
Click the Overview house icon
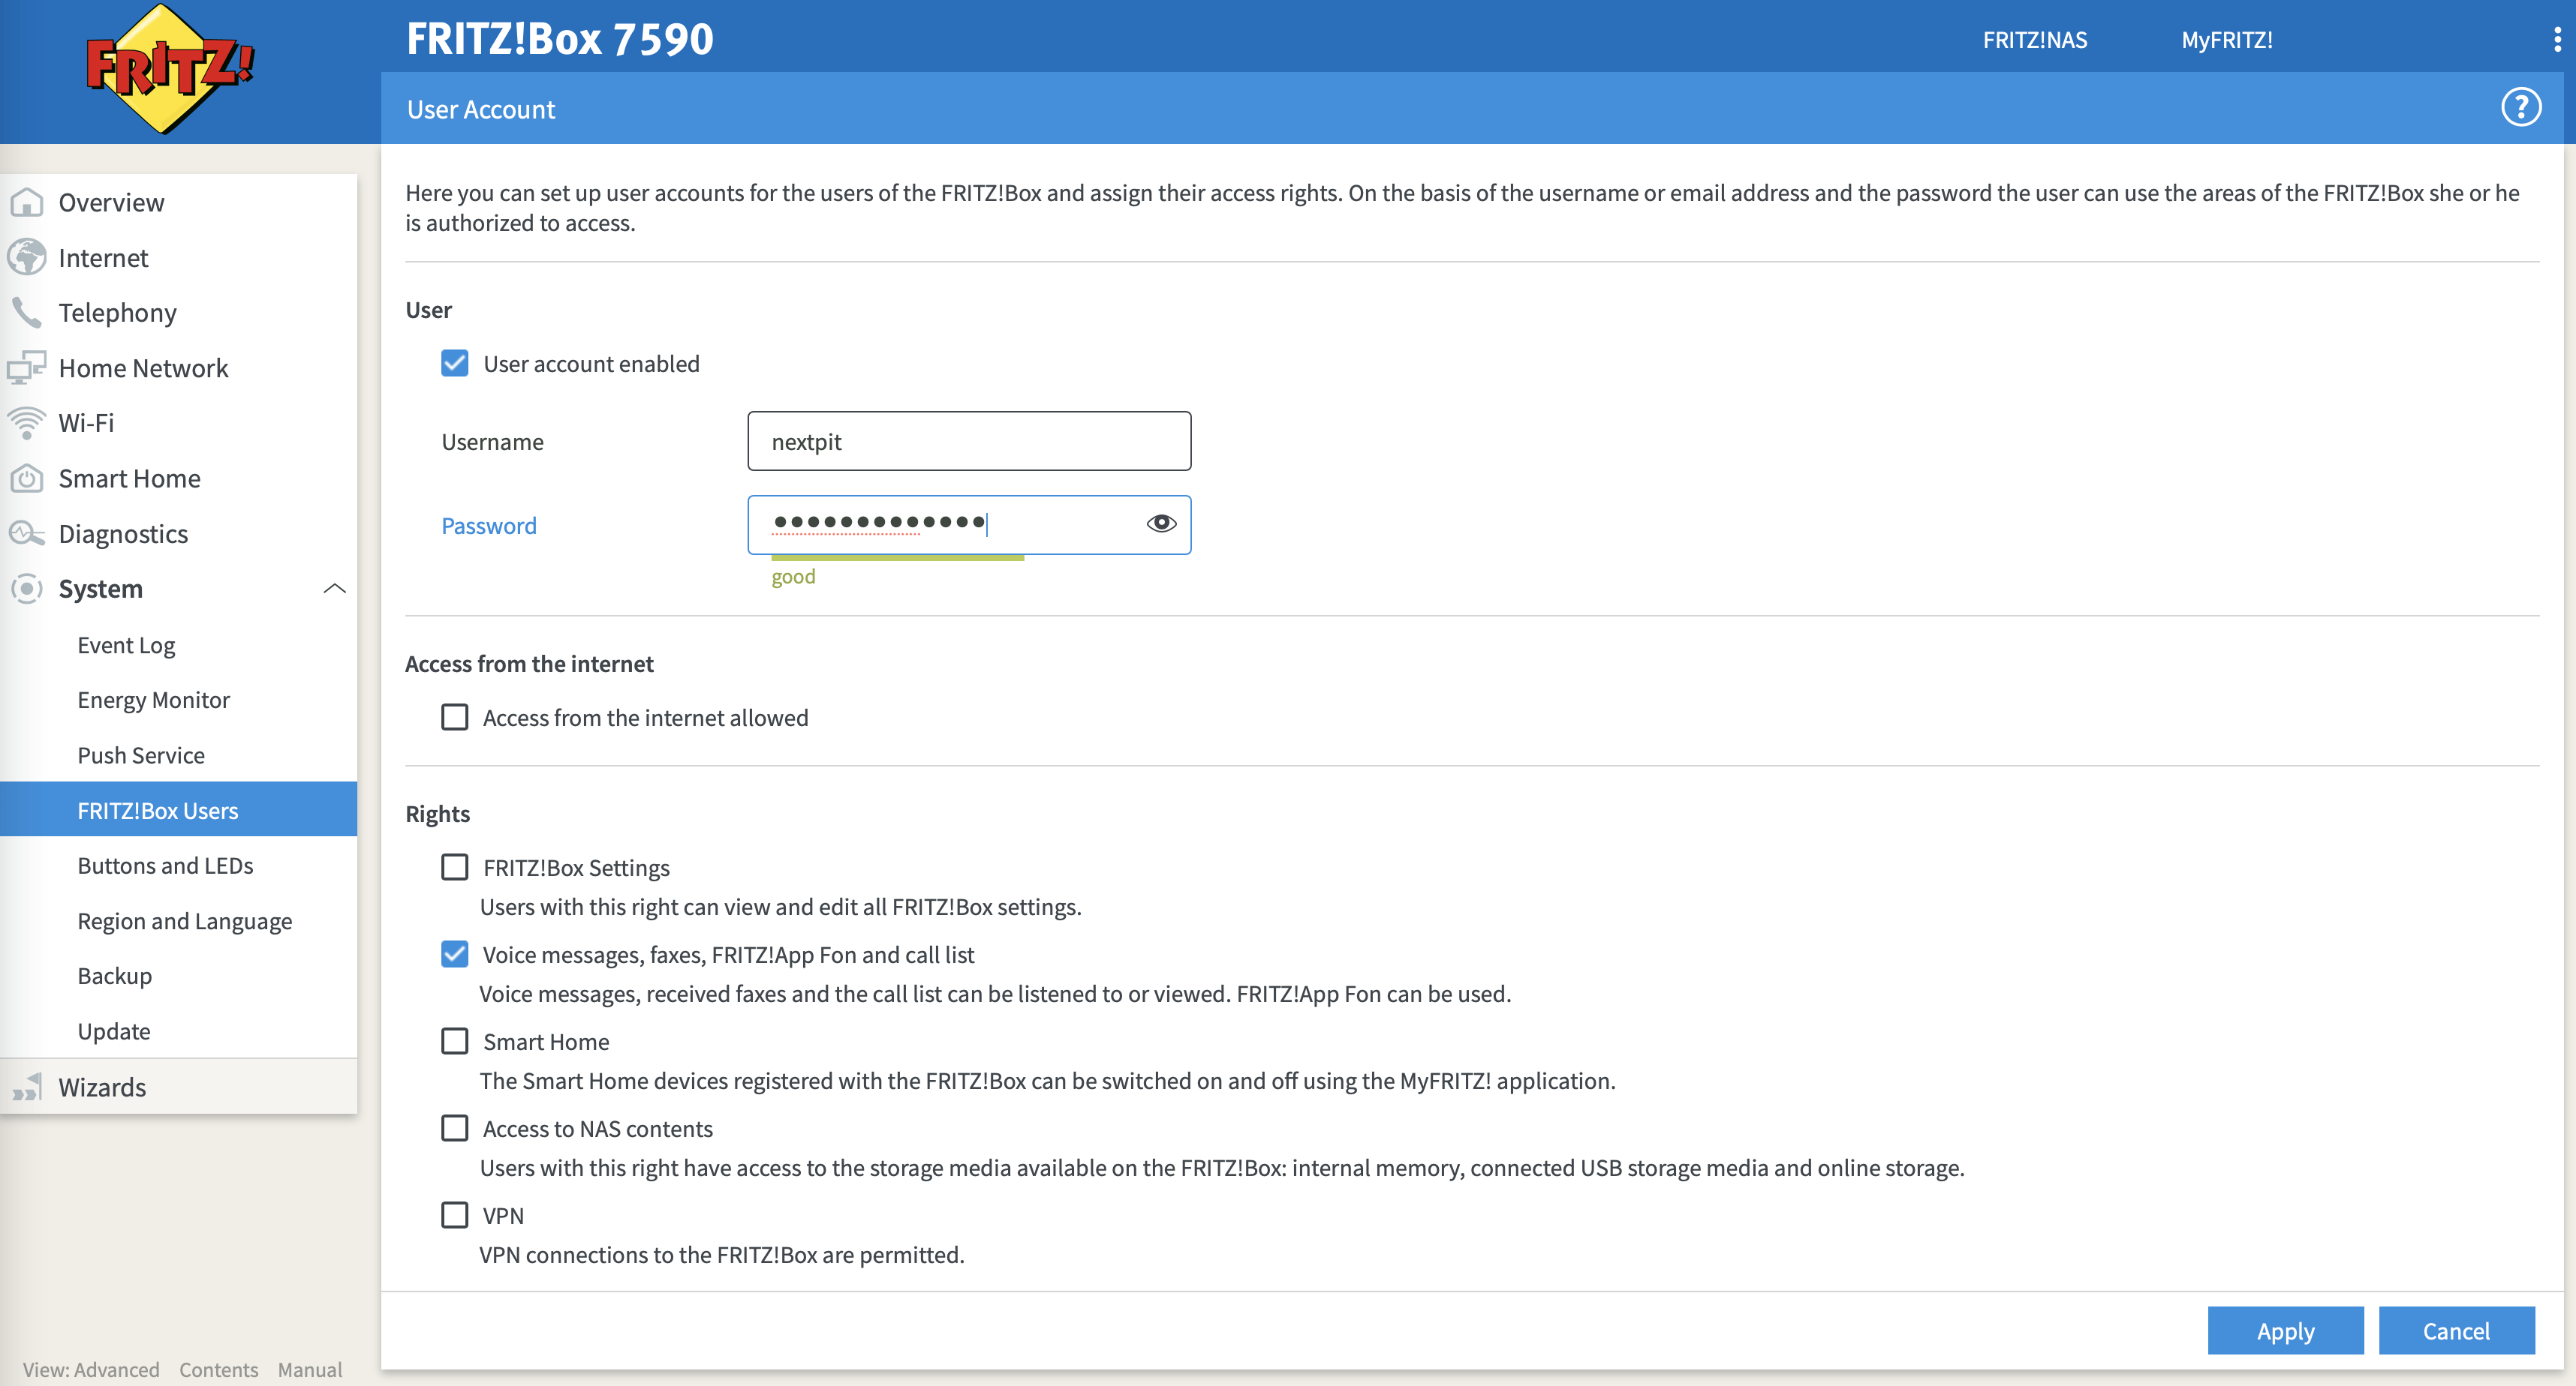pyautogui.click(x=27, y=202)
